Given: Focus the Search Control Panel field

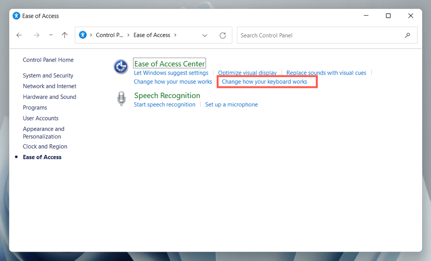Looking at the screenshot, I should [x=320, y=35].
